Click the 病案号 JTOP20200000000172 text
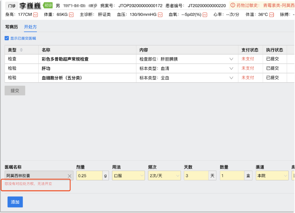295x213 pixels. pos(131,6)
